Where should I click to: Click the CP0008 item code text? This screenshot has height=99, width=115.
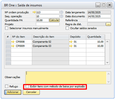tap(20, 42)
